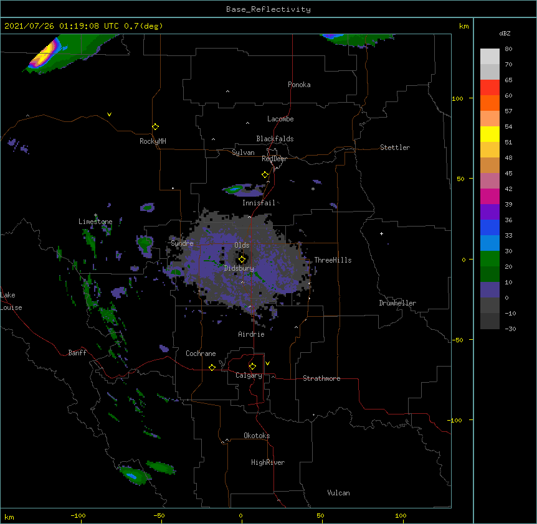Click the white asterisk marker above Limestone
Screen dimensions: 537x524
pos(96,215)
